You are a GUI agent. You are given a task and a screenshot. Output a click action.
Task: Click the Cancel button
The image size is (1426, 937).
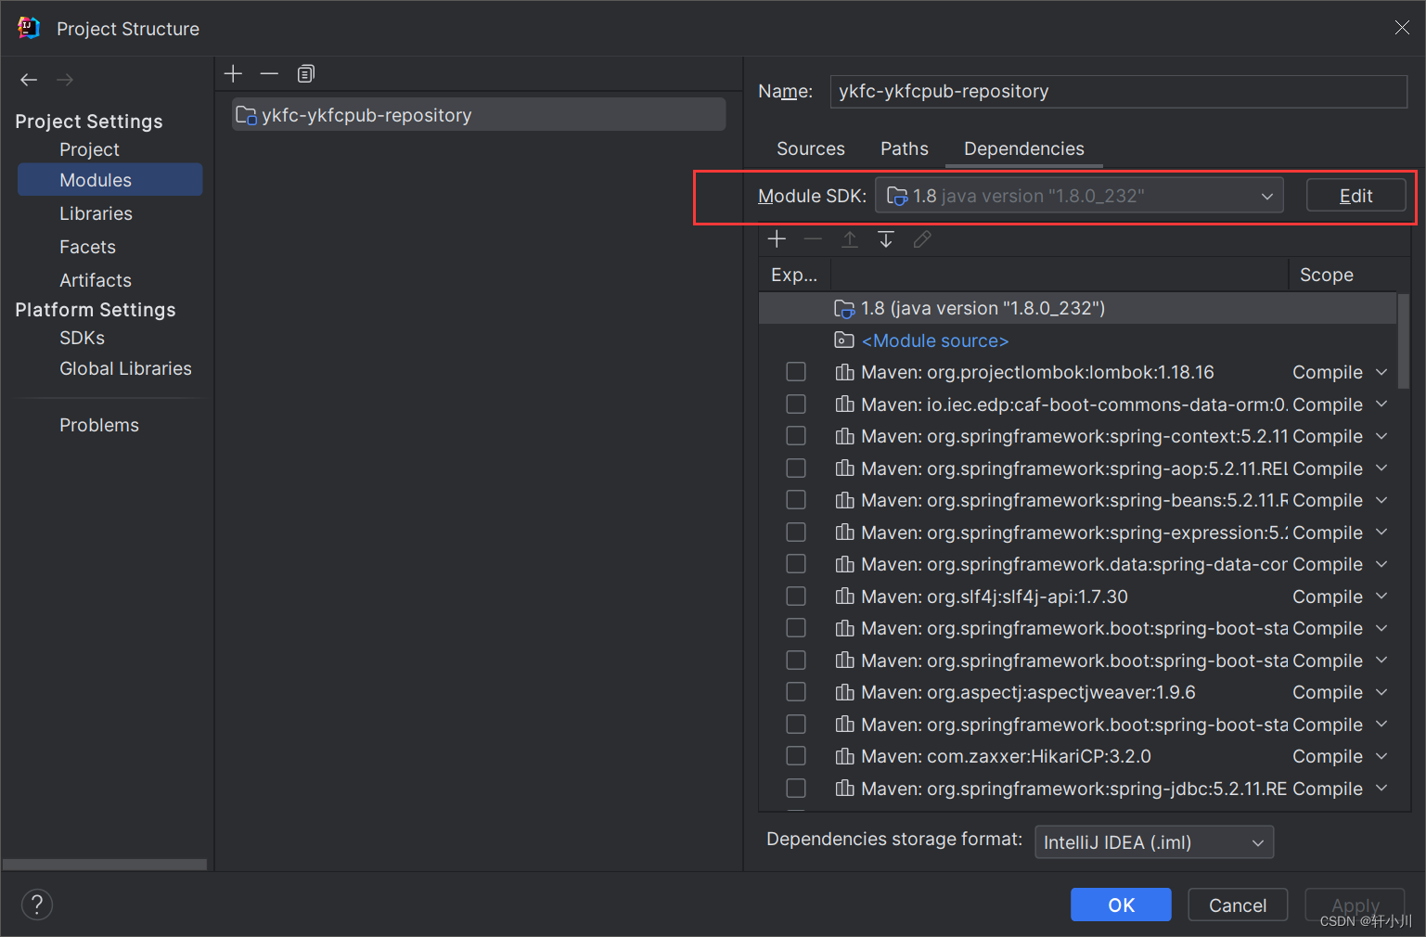pyautogui.click(x=1238, y=905)
